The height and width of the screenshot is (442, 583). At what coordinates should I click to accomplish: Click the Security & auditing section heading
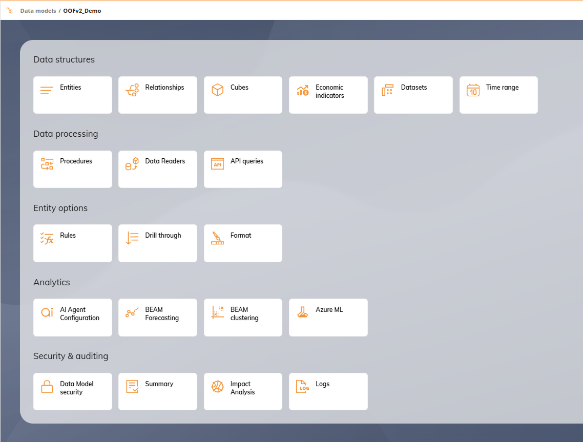point(71,356)
